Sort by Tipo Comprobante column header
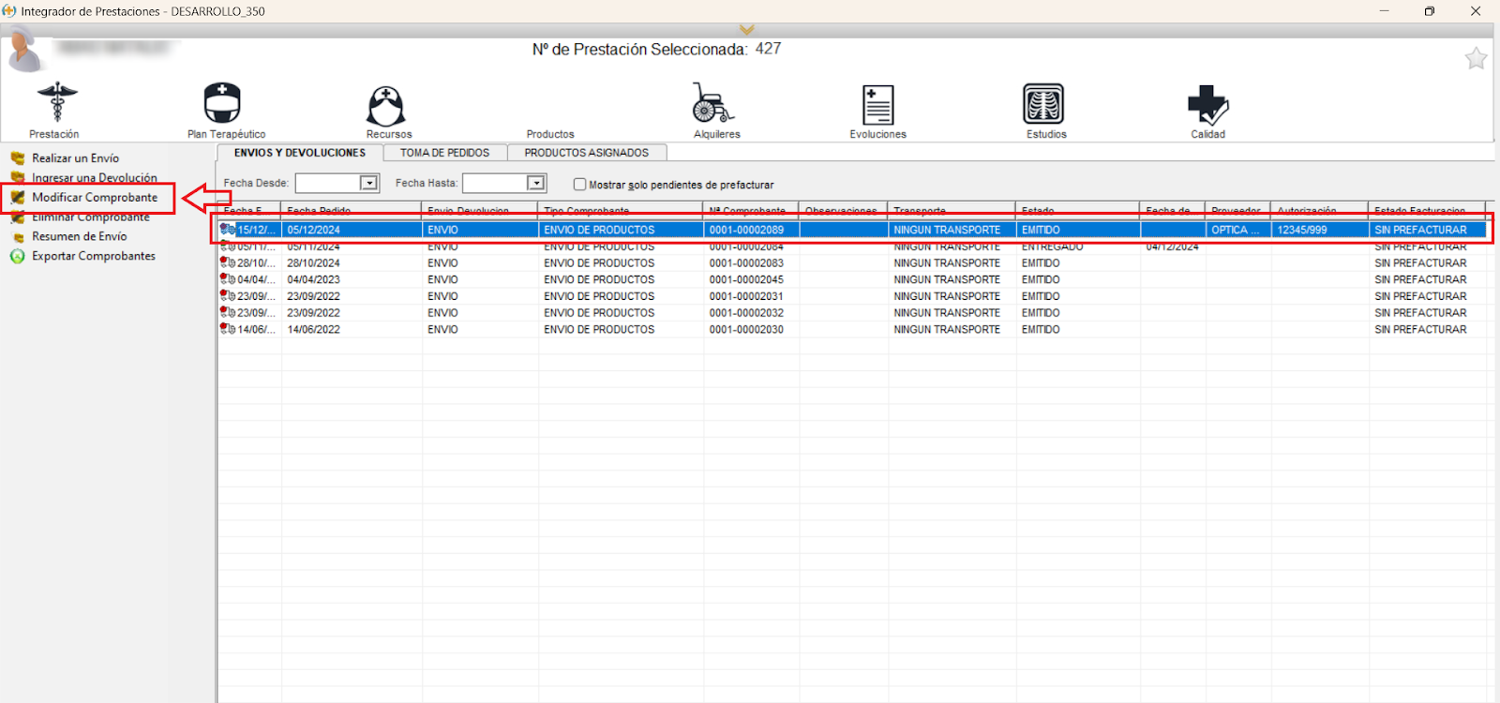This screenshot has height=703, width=1500. (x=621, y=210)
